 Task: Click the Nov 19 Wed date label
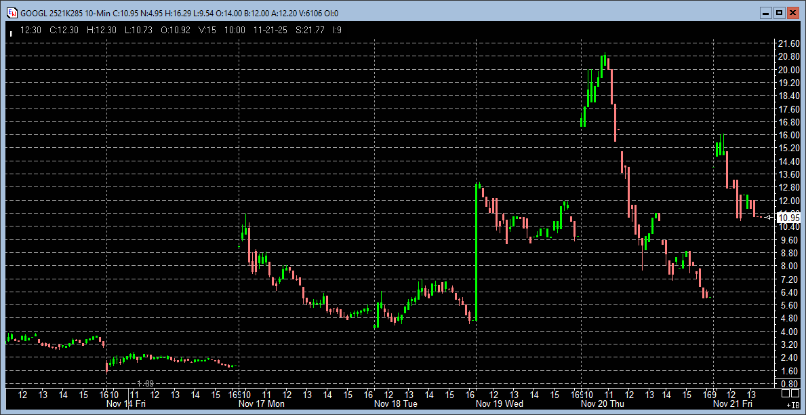point(500,404)
